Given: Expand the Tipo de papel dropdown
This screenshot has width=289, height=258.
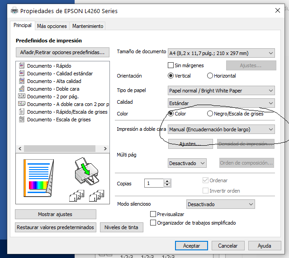Looking at the screenshot, I should (x=221, y=91).
